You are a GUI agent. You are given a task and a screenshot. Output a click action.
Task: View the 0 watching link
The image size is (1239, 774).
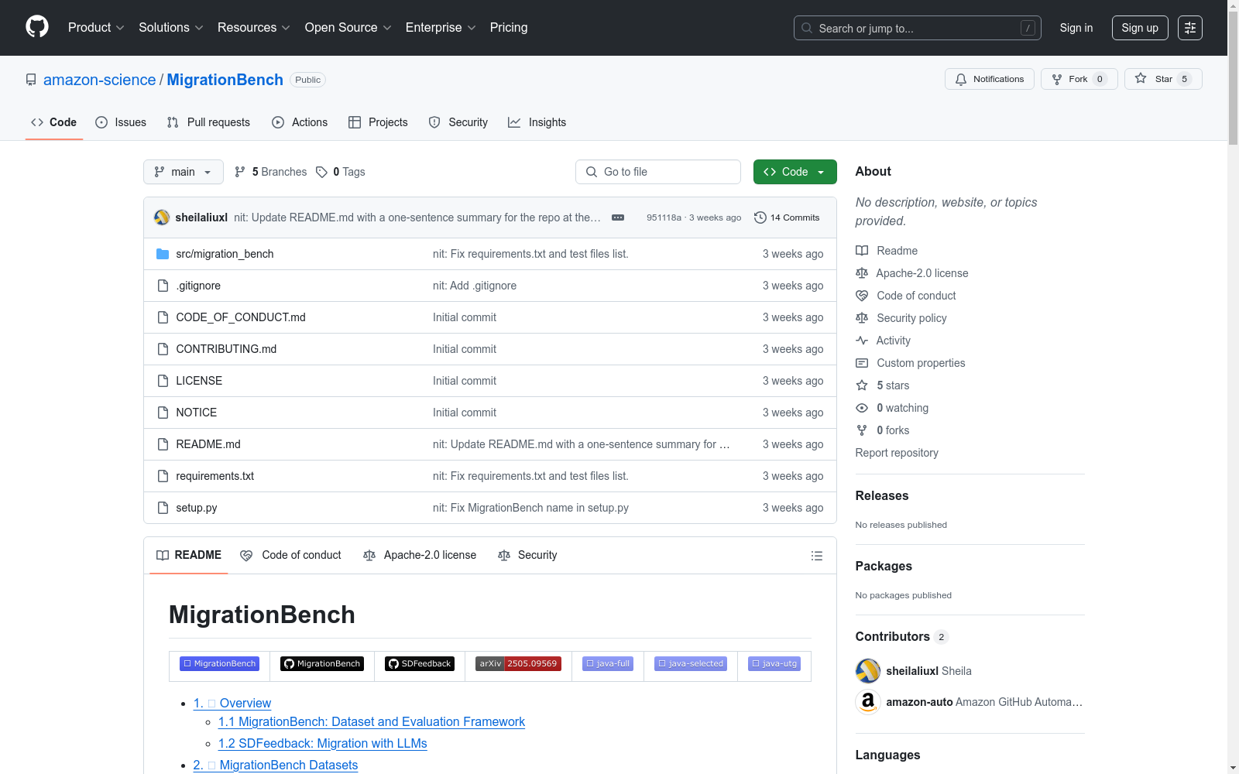892,408
